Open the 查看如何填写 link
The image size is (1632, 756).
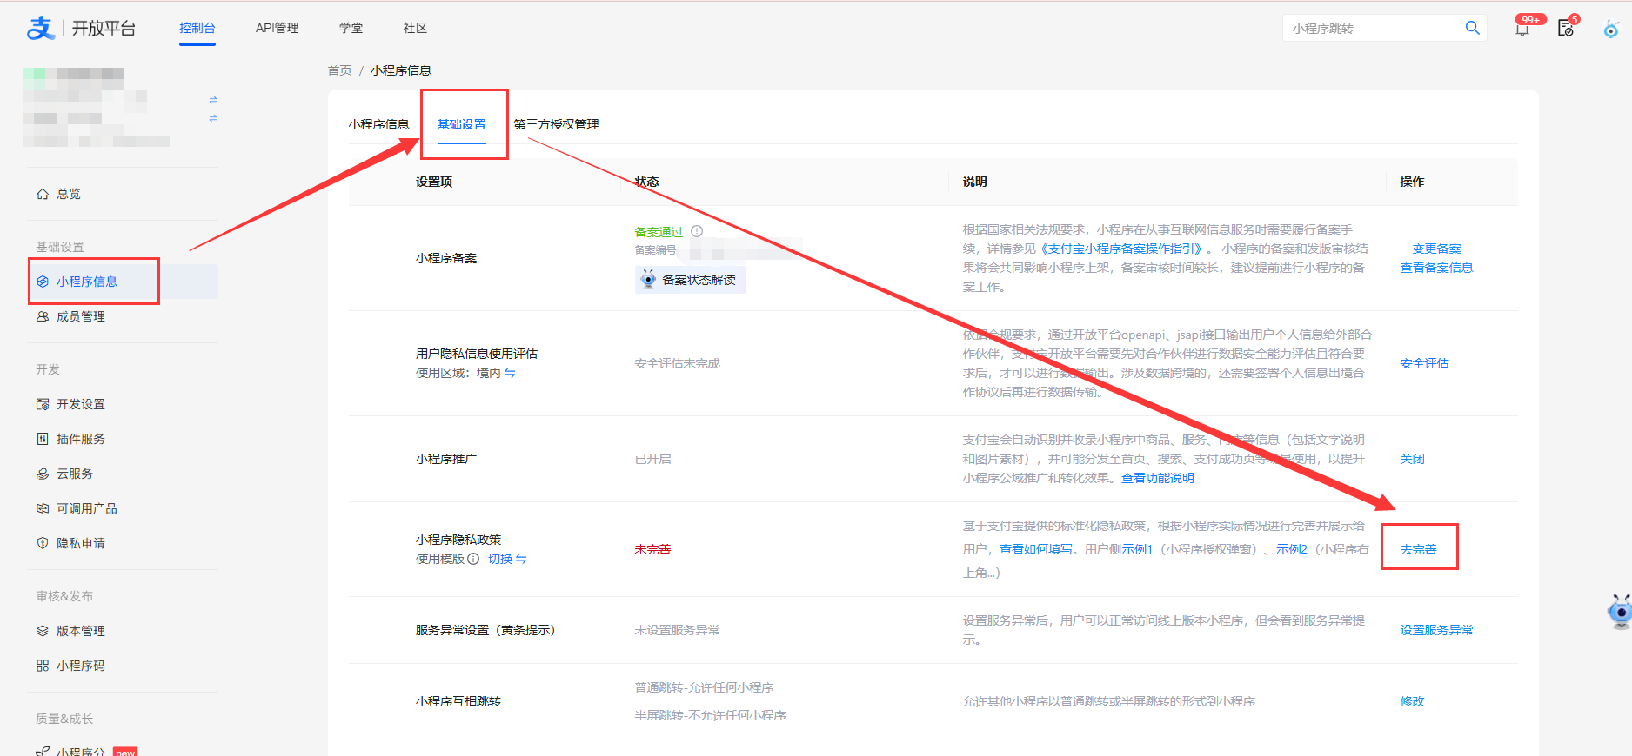pyautogui.click(x=1035, y=549)
